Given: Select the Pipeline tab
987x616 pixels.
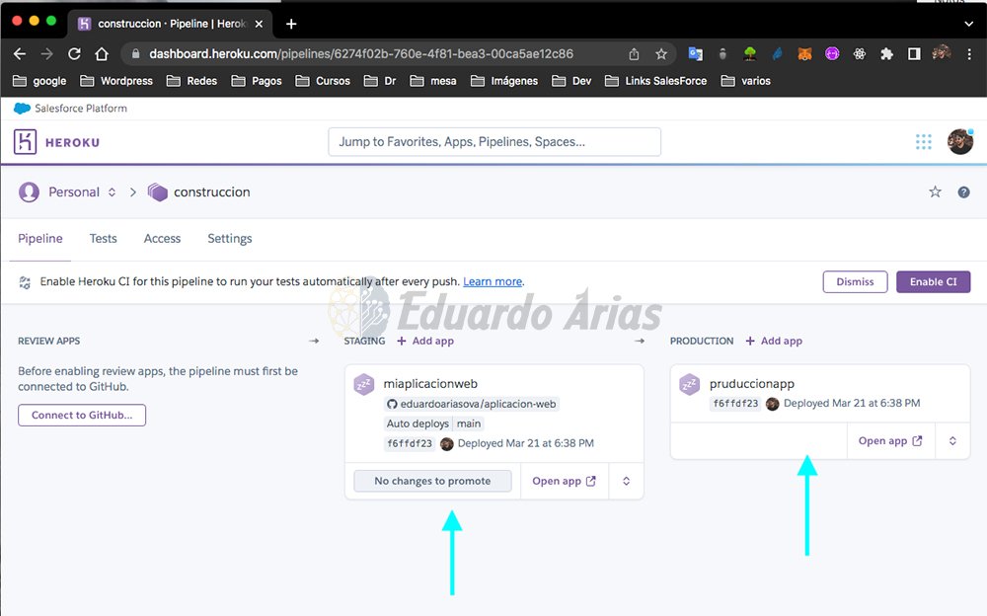Looking at the screenshot, I should pos(40,239).
